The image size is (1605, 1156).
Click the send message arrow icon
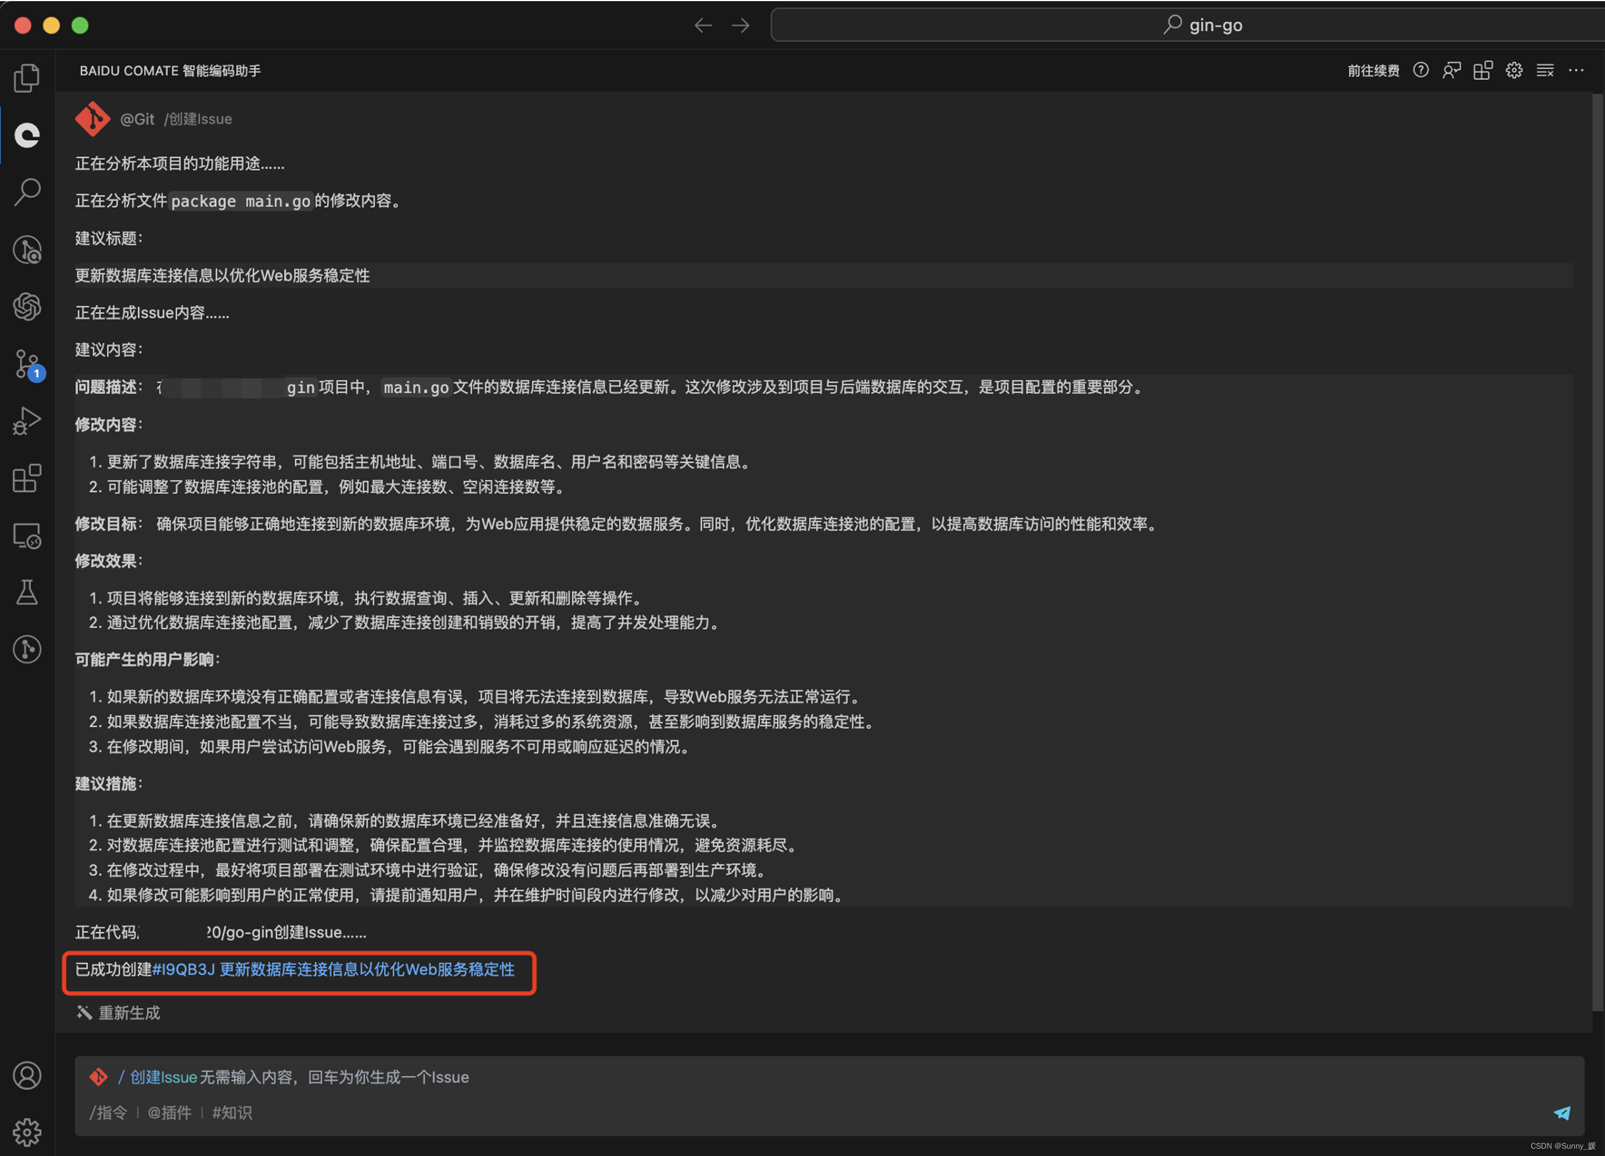(1561, 1113)
